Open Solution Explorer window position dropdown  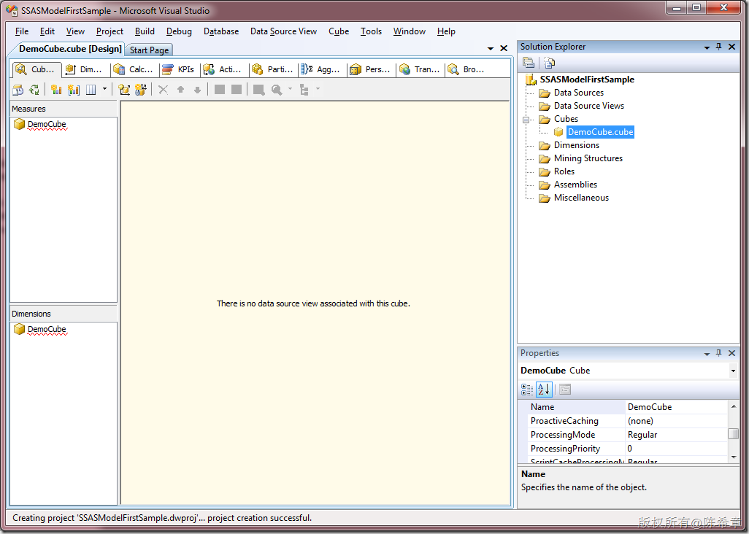tap(707, 47)
